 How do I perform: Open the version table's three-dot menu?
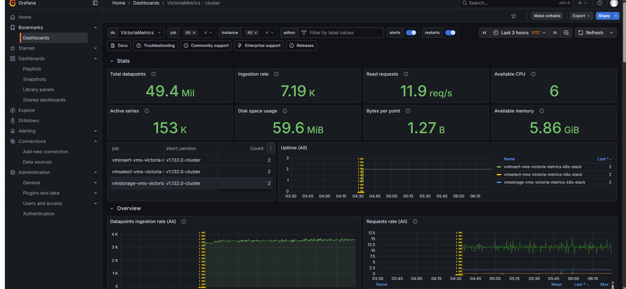[271, 148]
